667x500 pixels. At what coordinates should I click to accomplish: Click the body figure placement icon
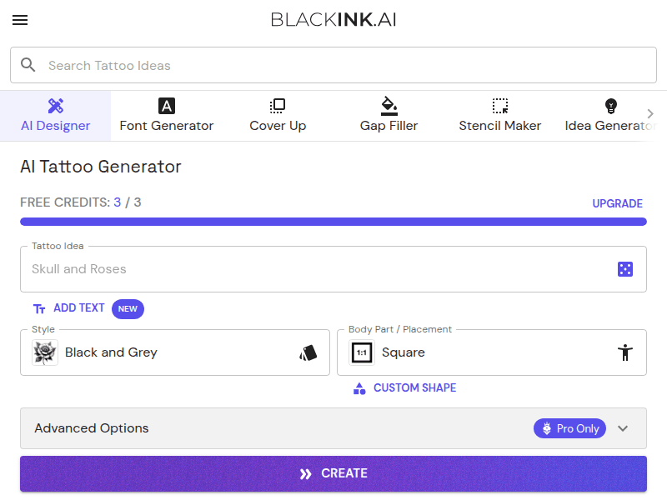pos(624,352)
